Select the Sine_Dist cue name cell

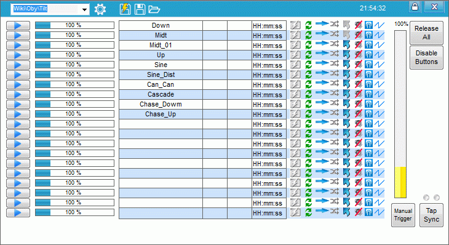click(161, 74)
